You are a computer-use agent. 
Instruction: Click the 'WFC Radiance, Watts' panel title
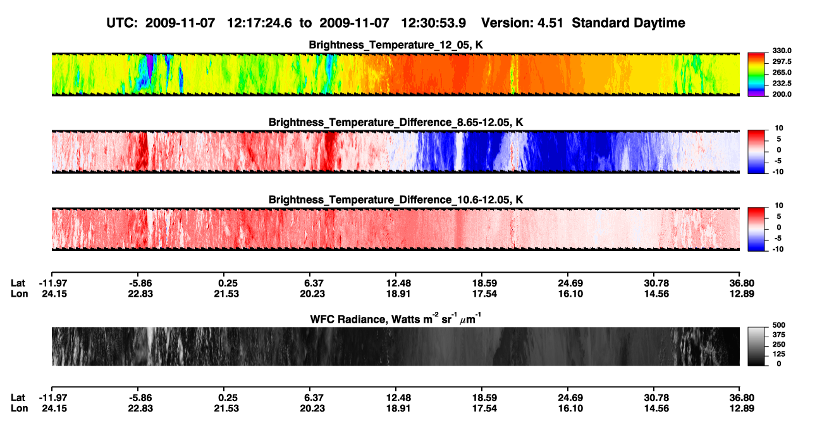(396, 318)
